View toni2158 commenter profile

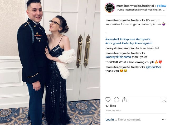pos(111,62)
